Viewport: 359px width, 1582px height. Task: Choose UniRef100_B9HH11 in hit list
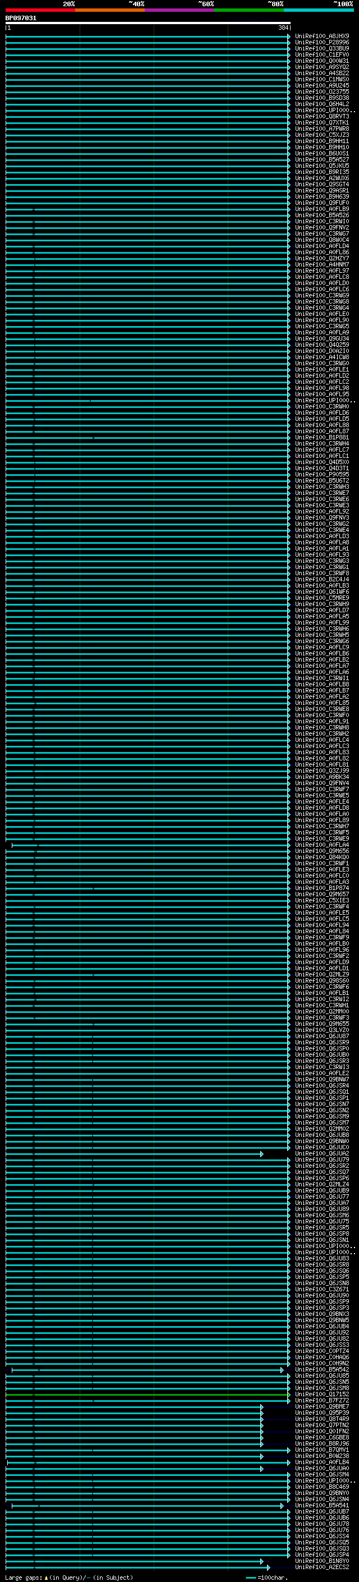[322, 141]
